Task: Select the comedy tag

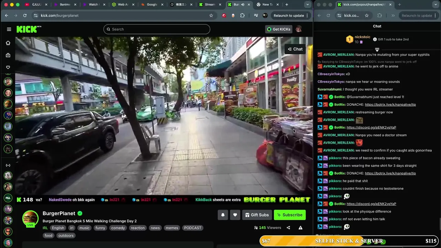Action: pos(118,228)
